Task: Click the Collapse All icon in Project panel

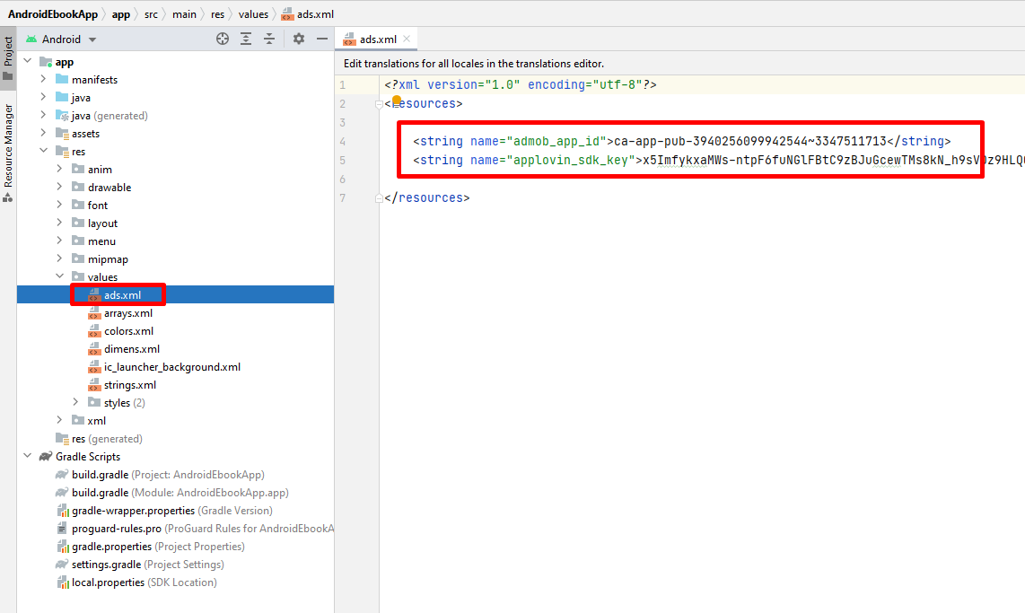Action: pos(269,39)
